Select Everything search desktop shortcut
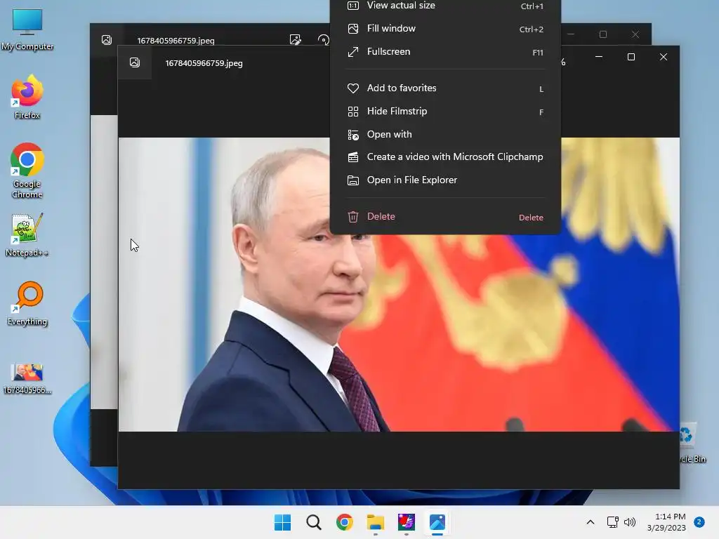Screen dimensions: 719x539 point(27,304)
